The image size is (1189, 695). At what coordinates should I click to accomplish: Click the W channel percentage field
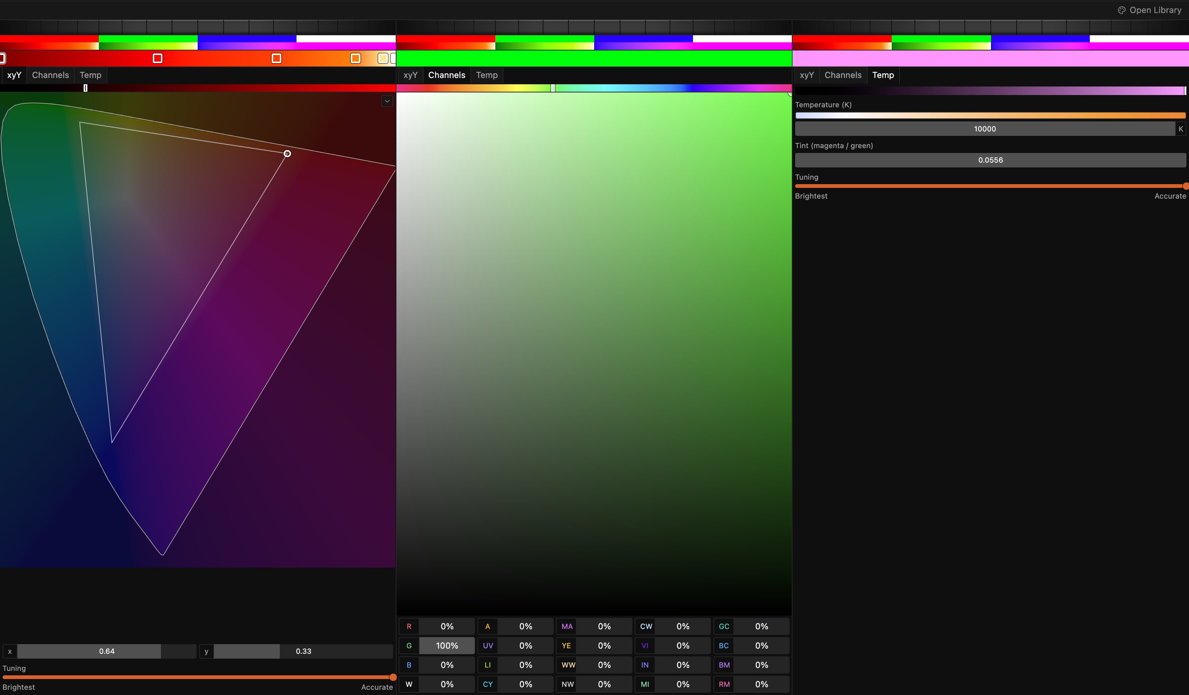click(447, 684)
